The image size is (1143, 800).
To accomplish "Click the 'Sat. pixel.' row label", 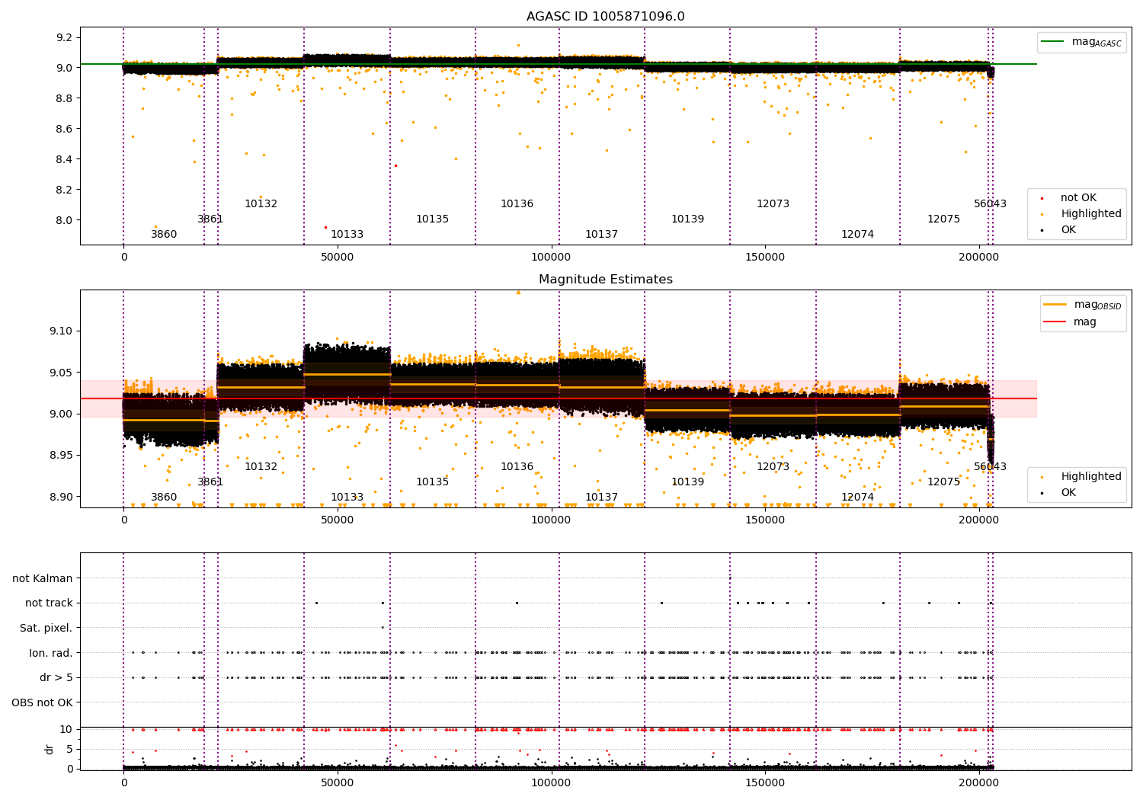I will (x=46, y=628).
